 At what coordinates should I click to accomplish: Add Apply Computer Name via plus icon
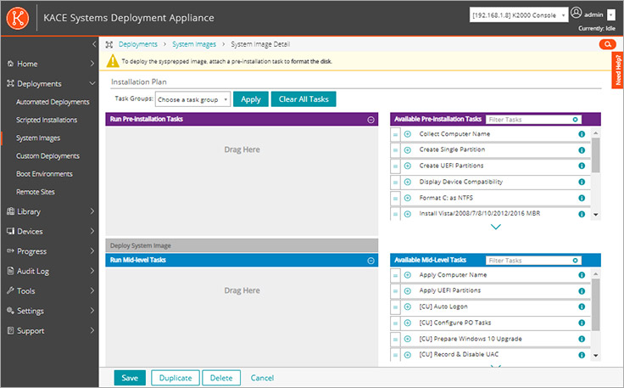pos(408,275)
